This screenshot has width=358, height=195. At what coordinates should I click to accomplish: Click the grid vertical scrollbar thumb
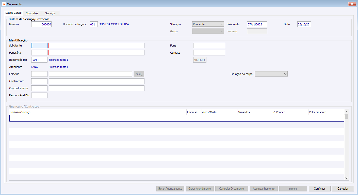347,116
